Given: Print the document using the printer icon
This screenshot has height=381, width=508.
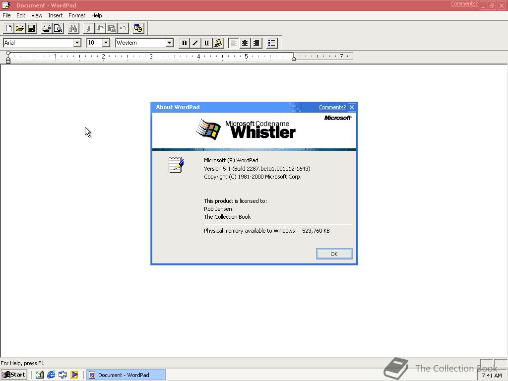Looking at the screenshot, I should point(47,28).
